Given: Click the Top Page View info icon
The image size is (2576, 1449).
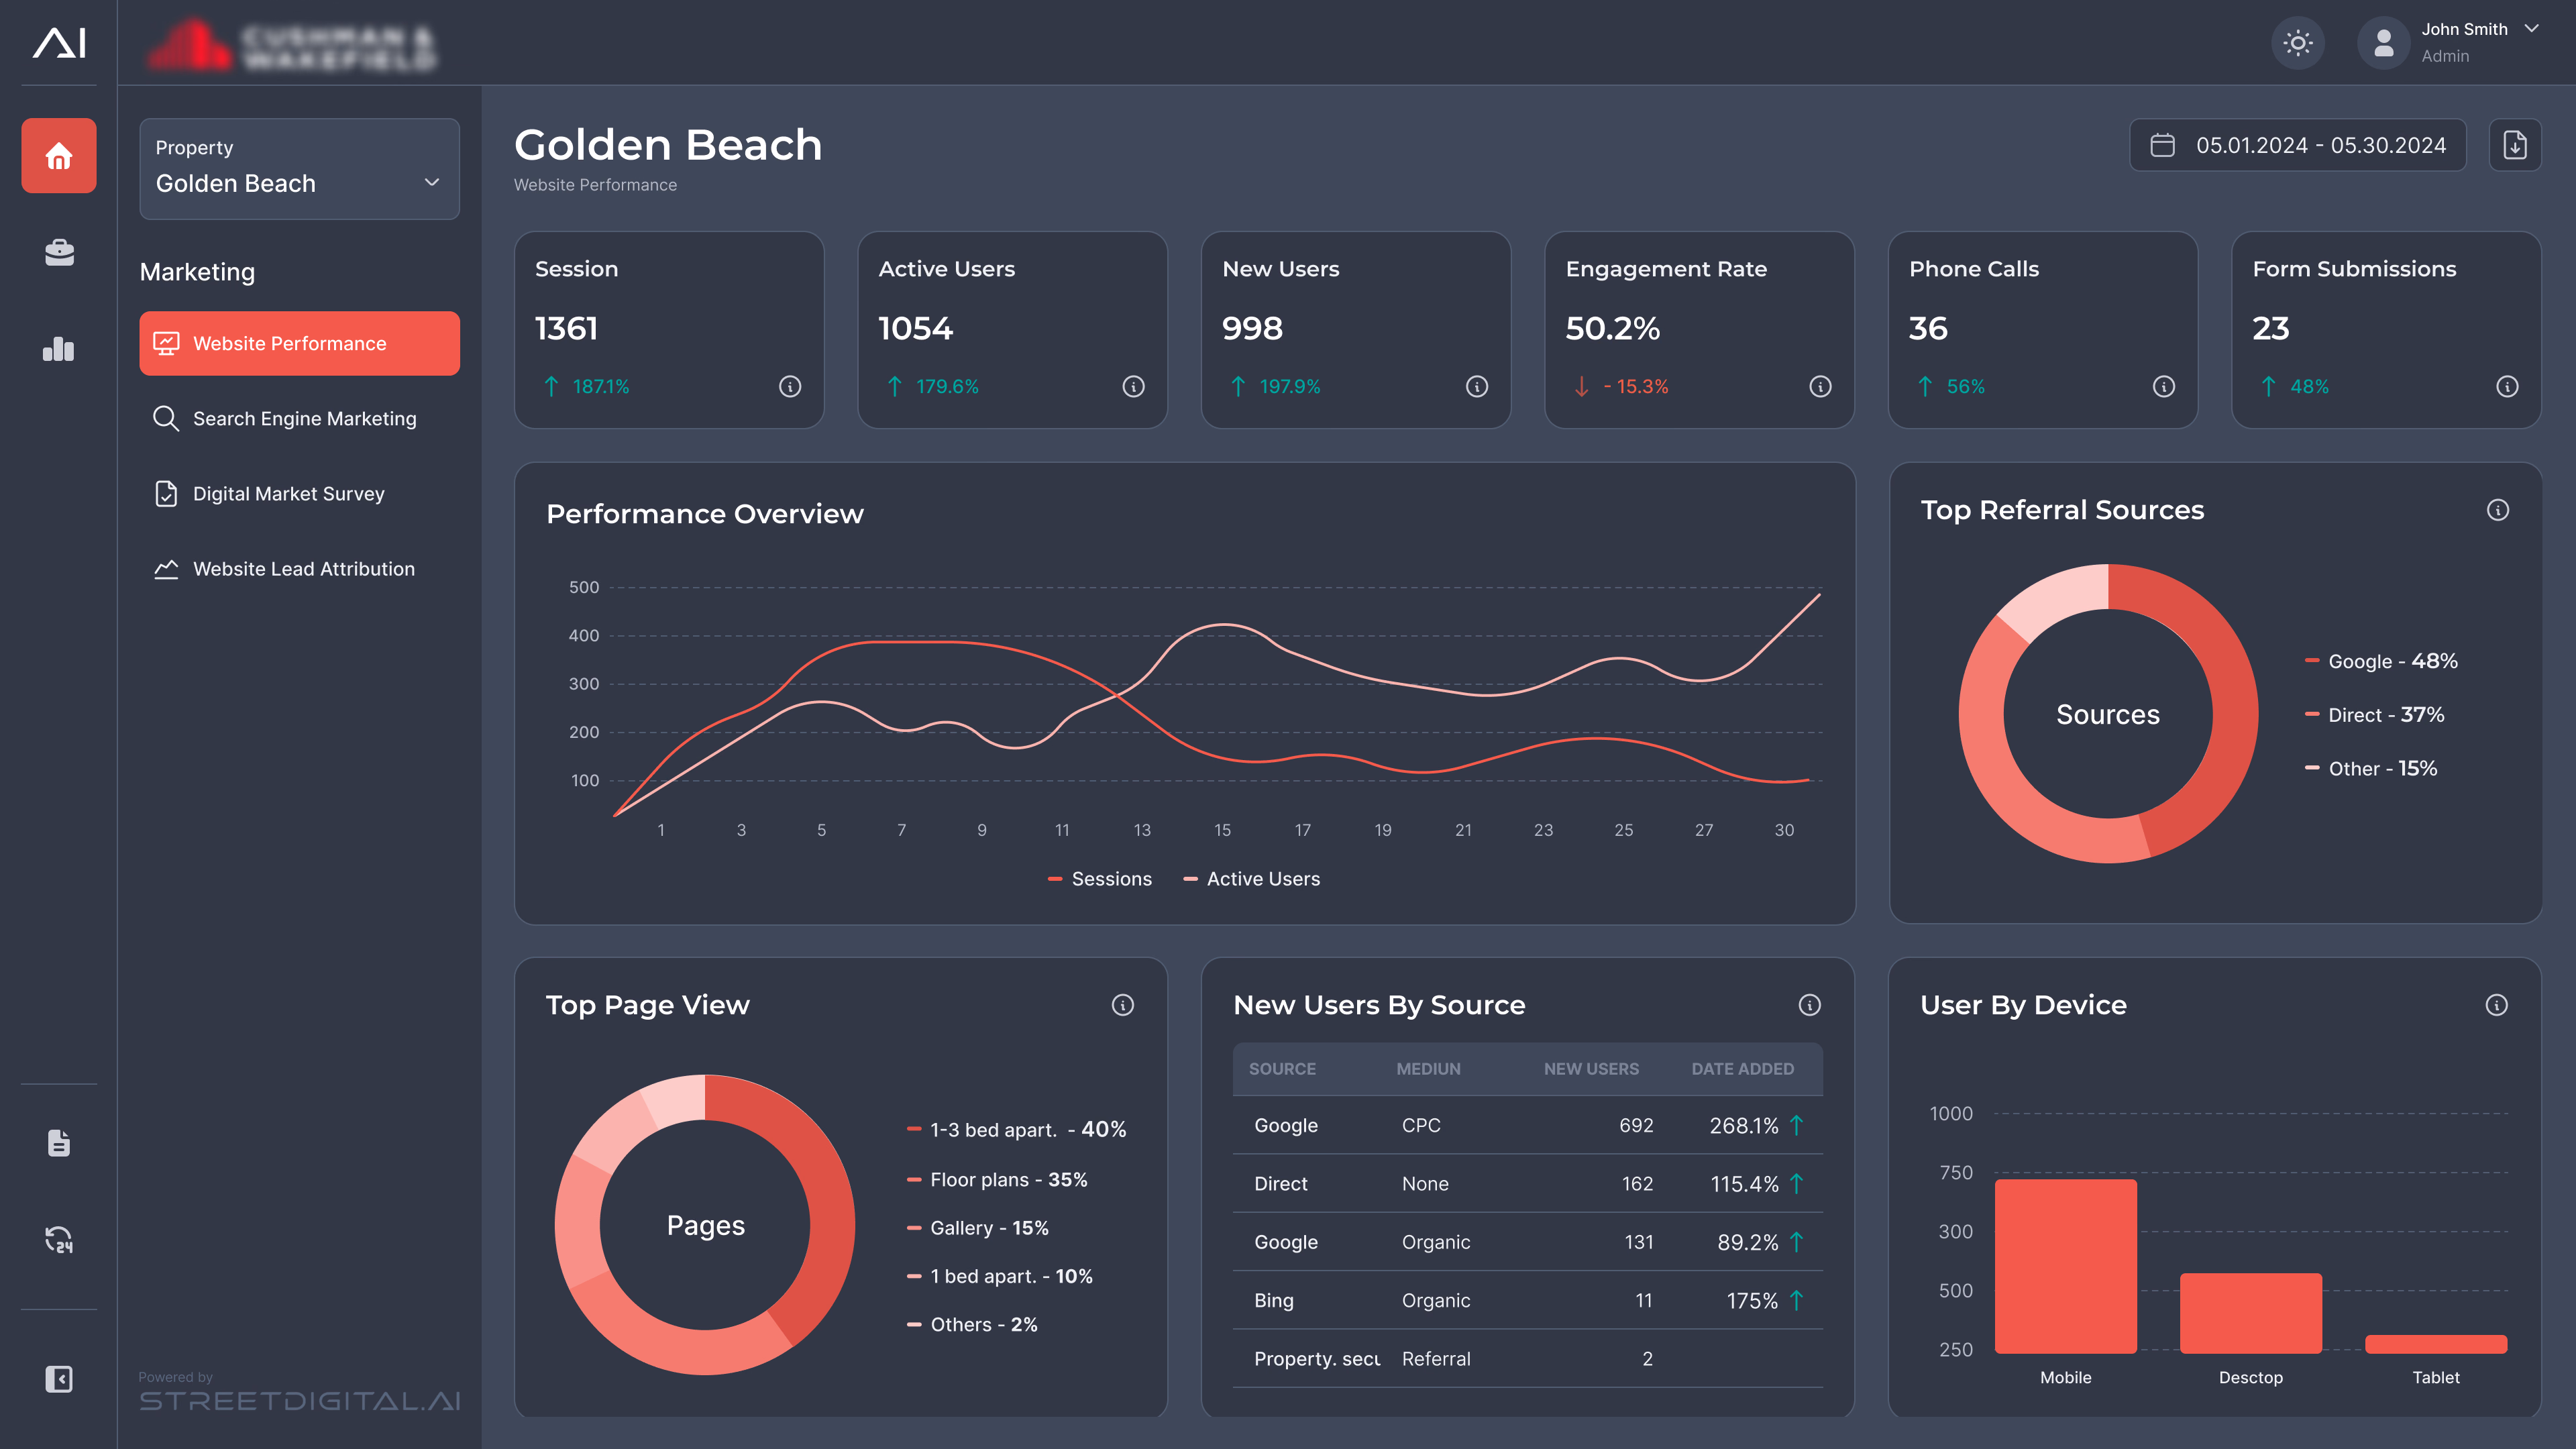Looking at the screenshot, I should (1123, 1005).
